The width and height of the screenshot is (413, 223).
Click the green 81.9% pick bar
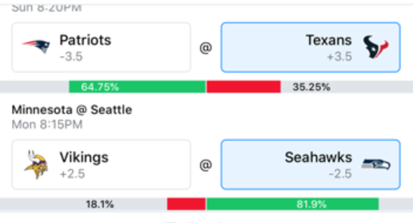[x=293, y=204]
